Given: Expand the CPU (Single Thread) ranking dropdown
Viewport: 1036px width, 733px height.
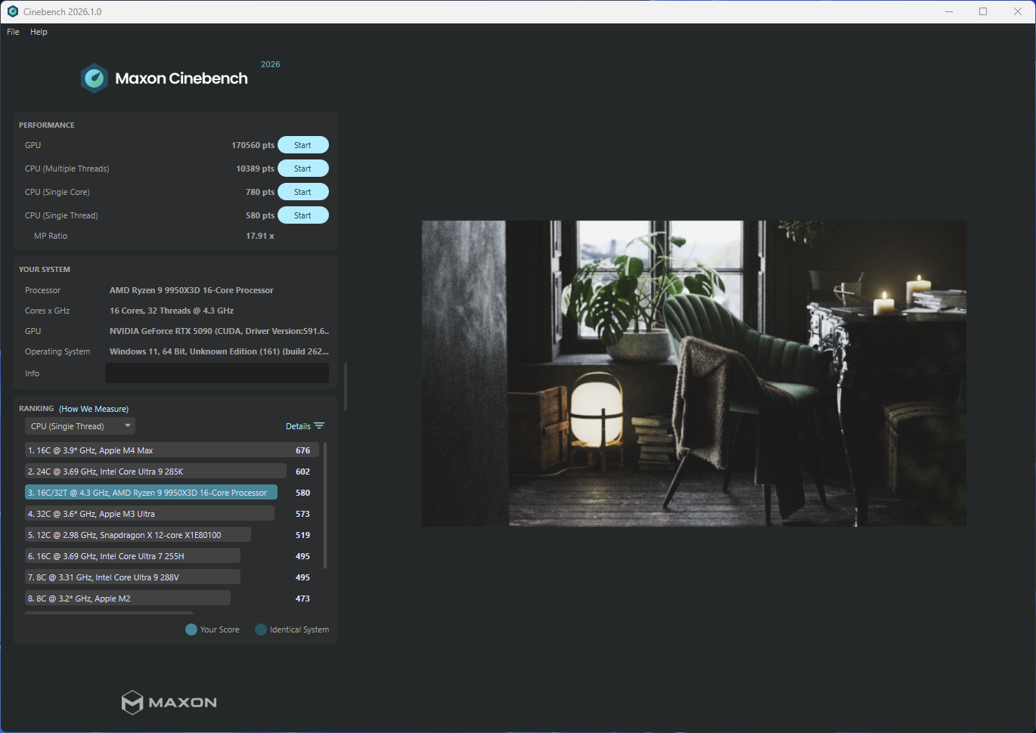Looking at the screenshot, I should 80,426.
